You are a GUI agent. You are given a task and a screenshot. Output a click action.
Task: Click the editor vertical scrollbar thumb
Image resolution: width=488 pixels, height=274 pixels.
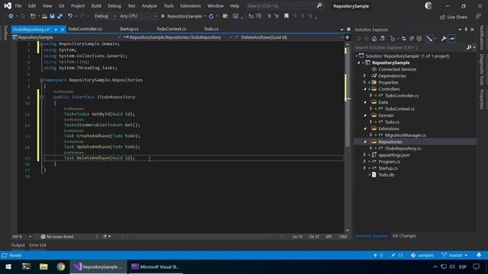point(348,97)
